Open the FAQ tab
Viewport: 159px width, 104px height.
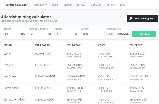pyautogui.click(x=123, y=5)
